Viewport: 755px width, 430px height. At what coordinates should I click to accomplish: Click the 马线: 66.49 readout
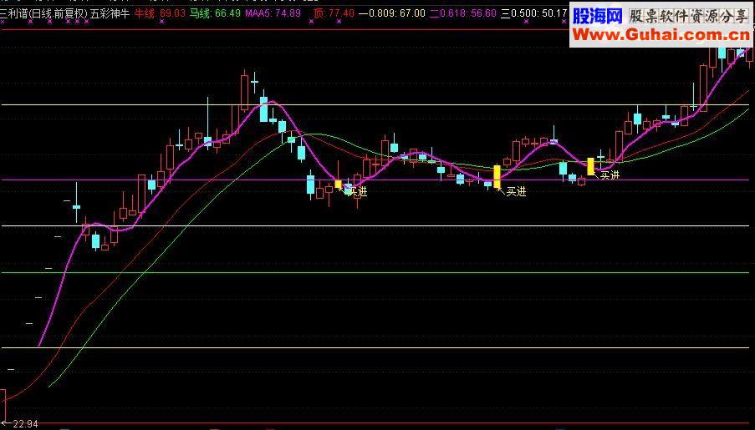pos(215,13)
